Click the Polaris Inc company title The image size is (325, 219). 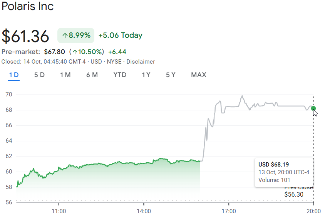click(x=28, y=6)
